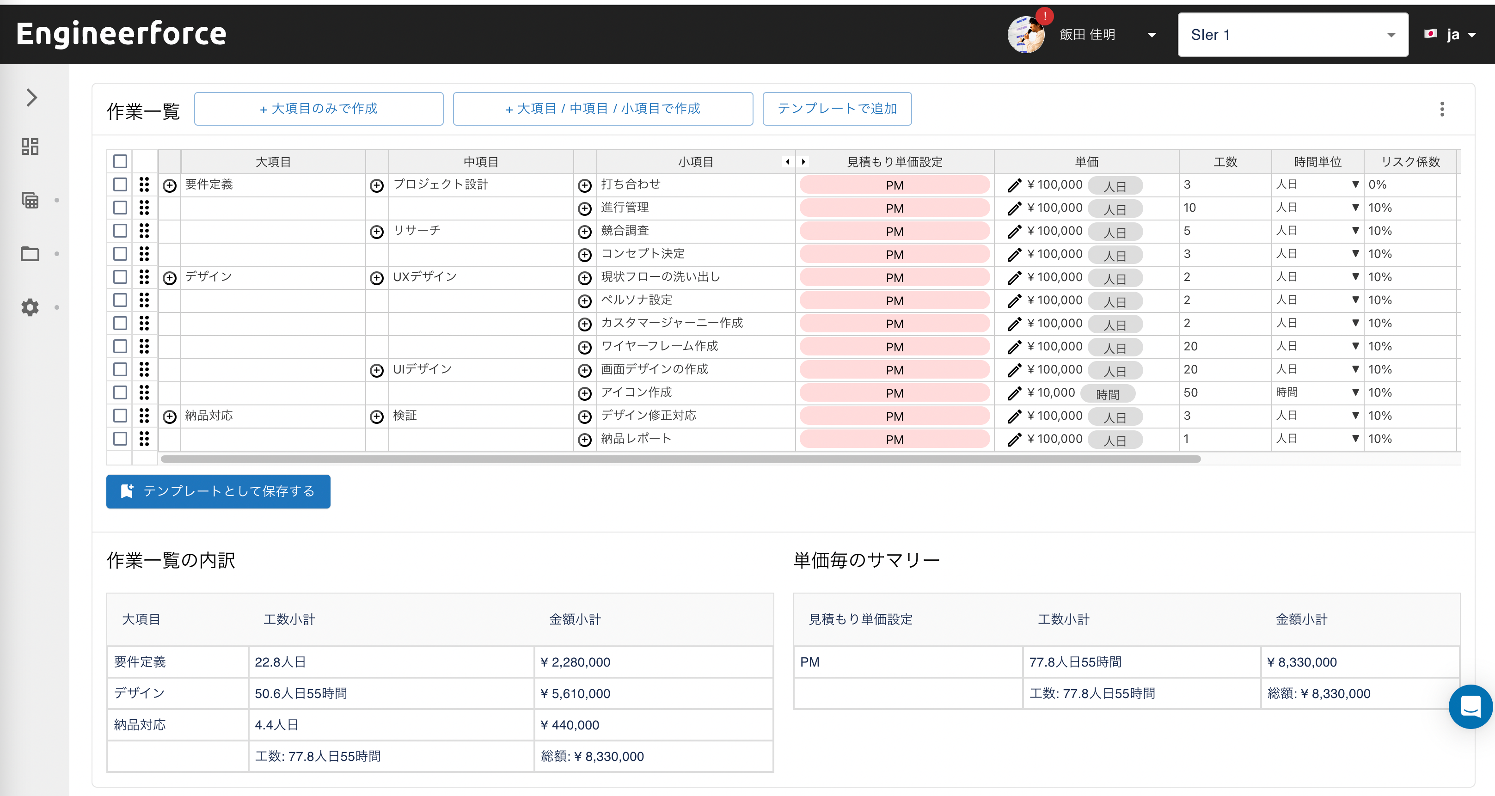Expand the sidebar with the arrow icon

point(31,98)
